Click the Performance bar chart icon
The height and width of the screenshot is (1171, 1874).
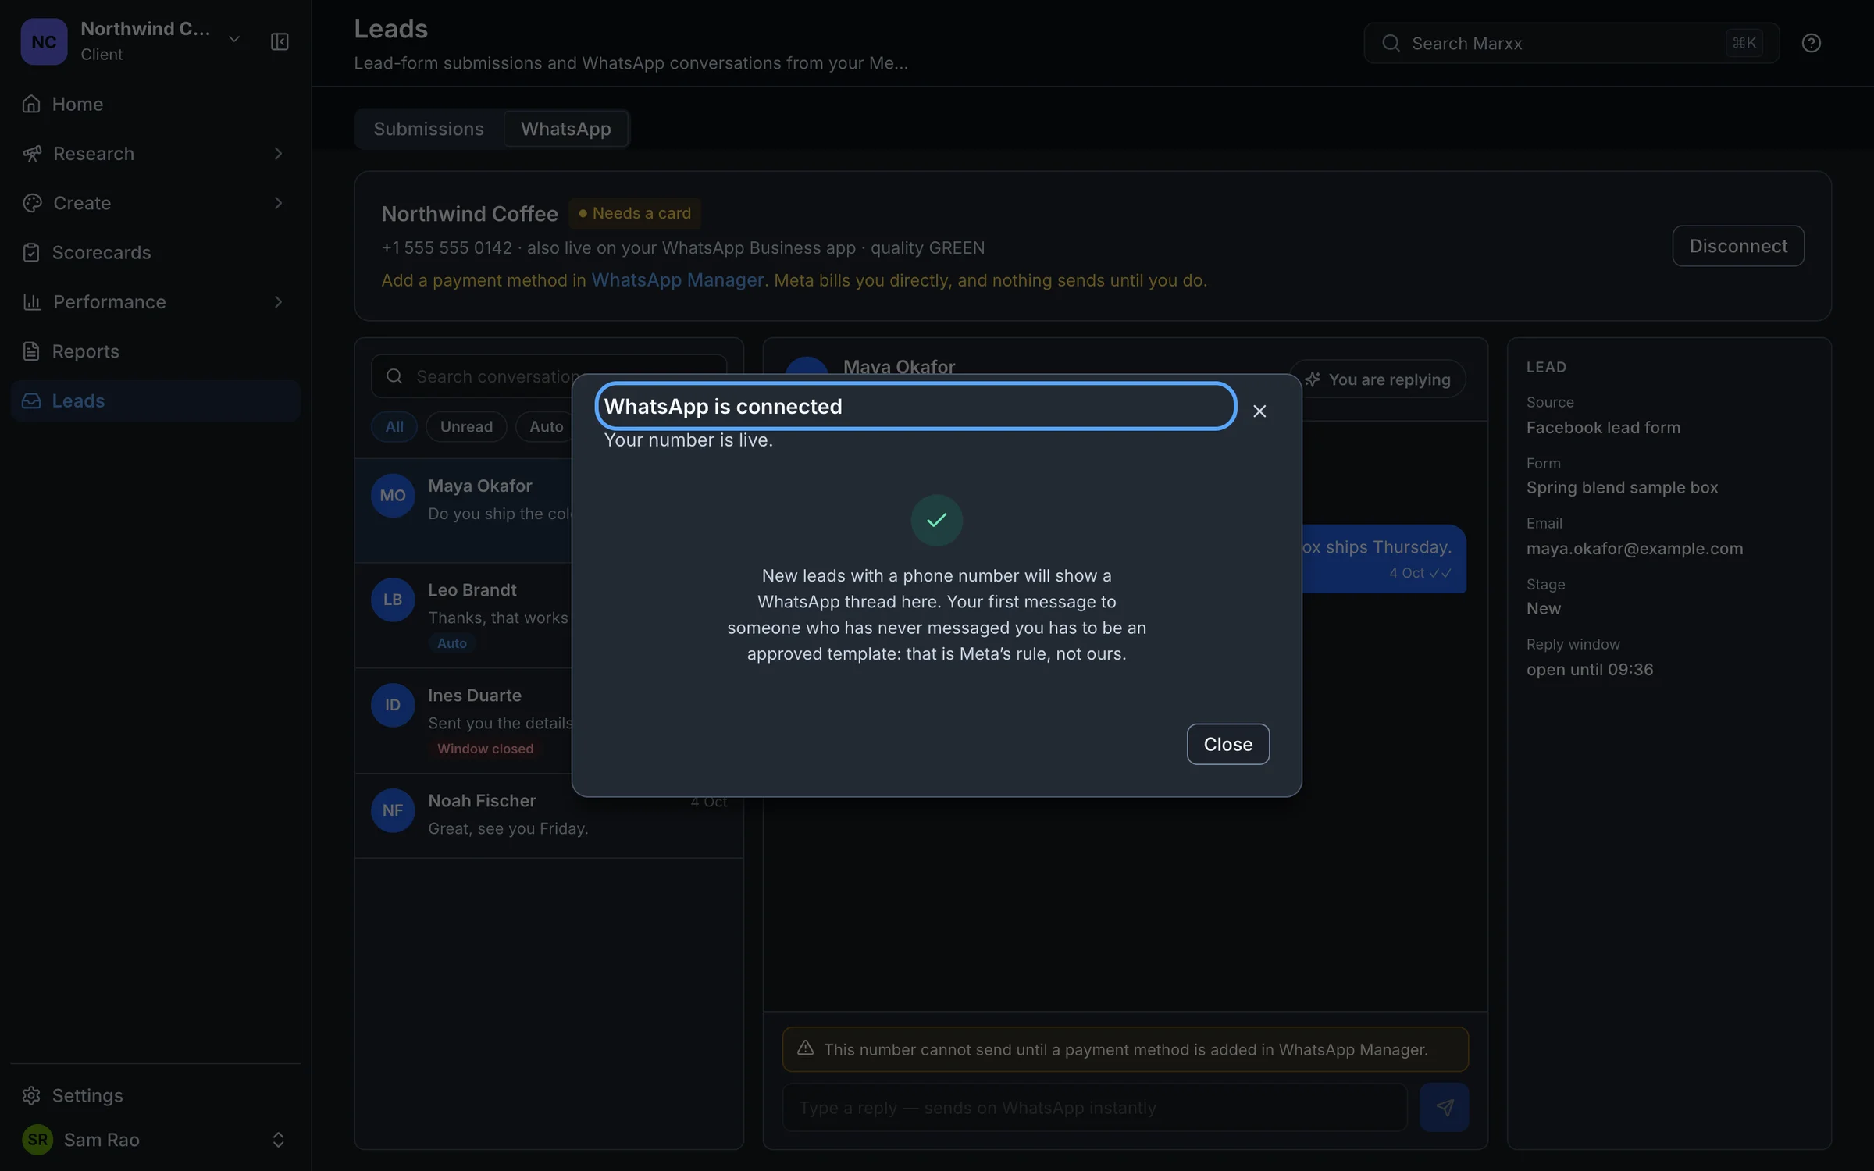tap(31, 301)
